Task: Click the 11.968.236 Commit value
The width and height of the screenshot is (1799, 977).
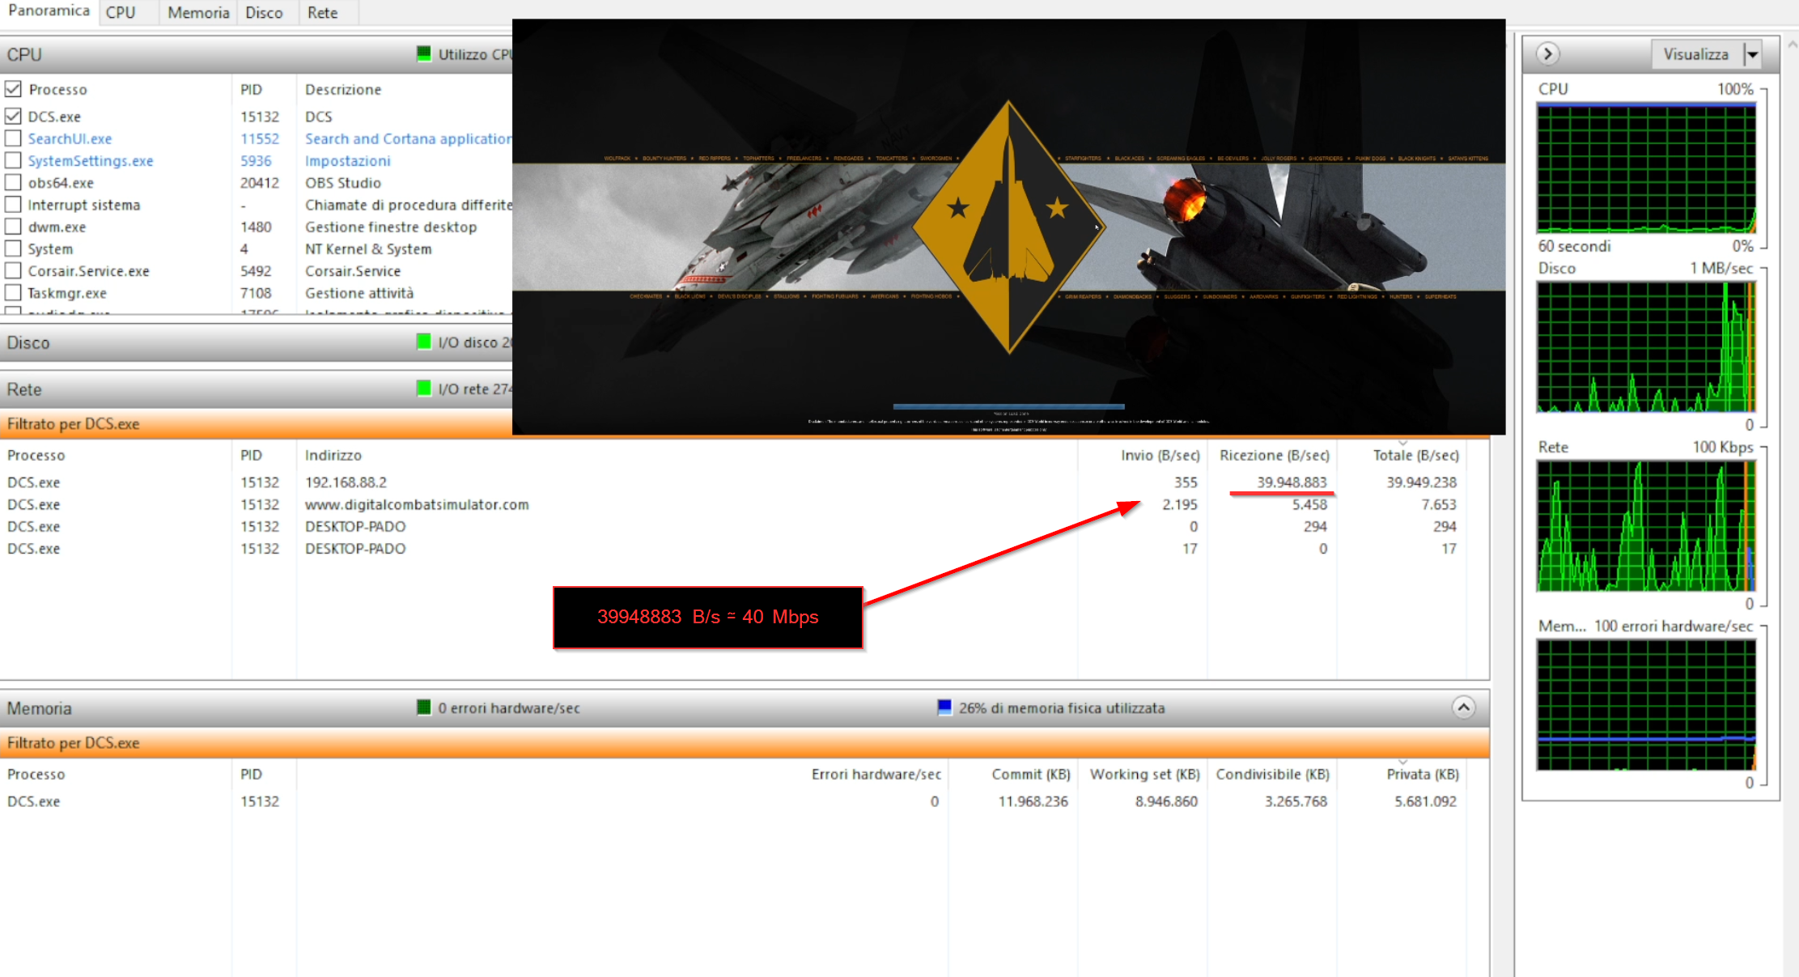Action: tap(1033, 801)
